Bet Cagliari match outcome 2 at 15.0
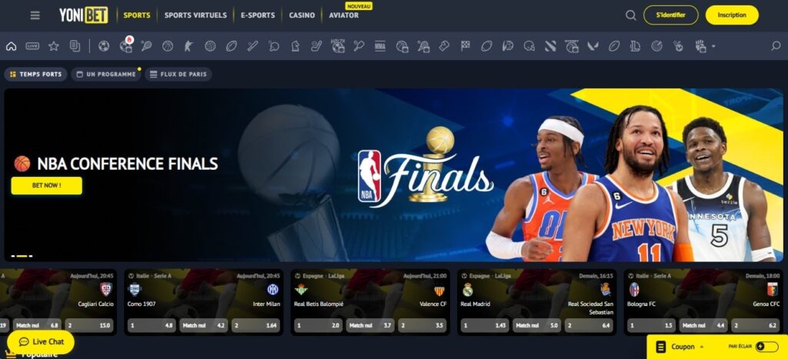Image resolution: width=788 pixels, height=359 pixels. pos(89,325)
